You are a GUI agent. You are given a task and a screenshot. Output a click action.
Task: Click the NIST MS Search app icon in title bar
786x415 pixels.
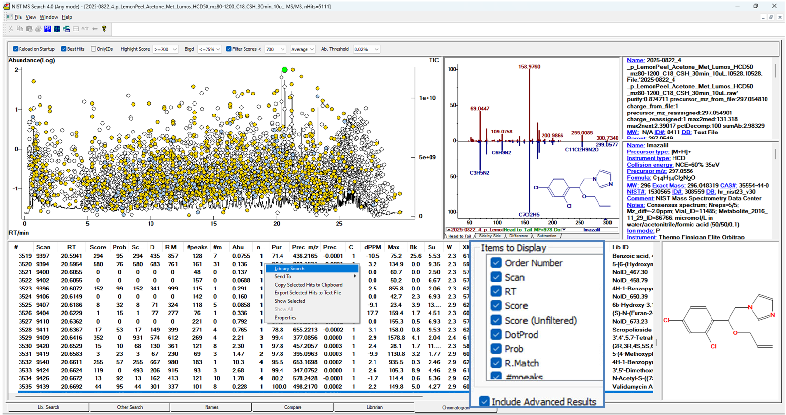[6, 6]
